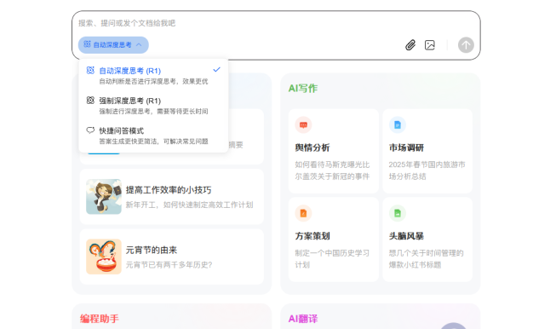The width and height of the screenshot is (533, 329).
Task: Select 自动深度思考 (R1) option
Action: (x=153, y=76)
